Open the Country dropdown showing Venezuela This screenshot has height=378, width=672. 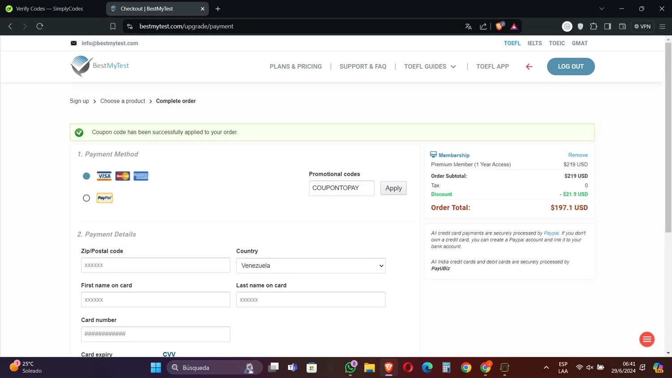311,266
